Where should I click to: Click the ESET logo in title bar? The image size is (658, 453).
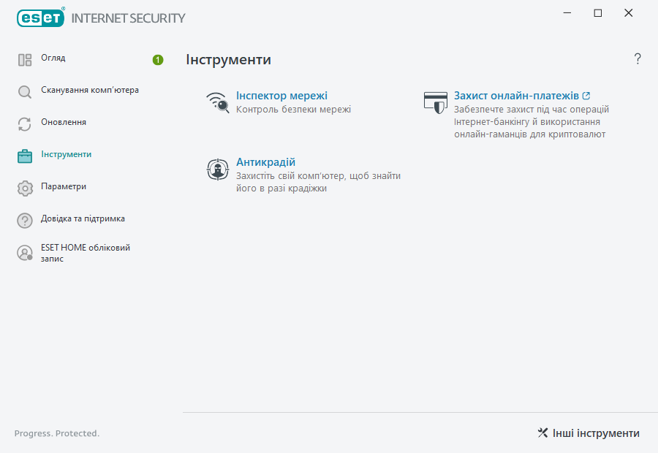41,18
